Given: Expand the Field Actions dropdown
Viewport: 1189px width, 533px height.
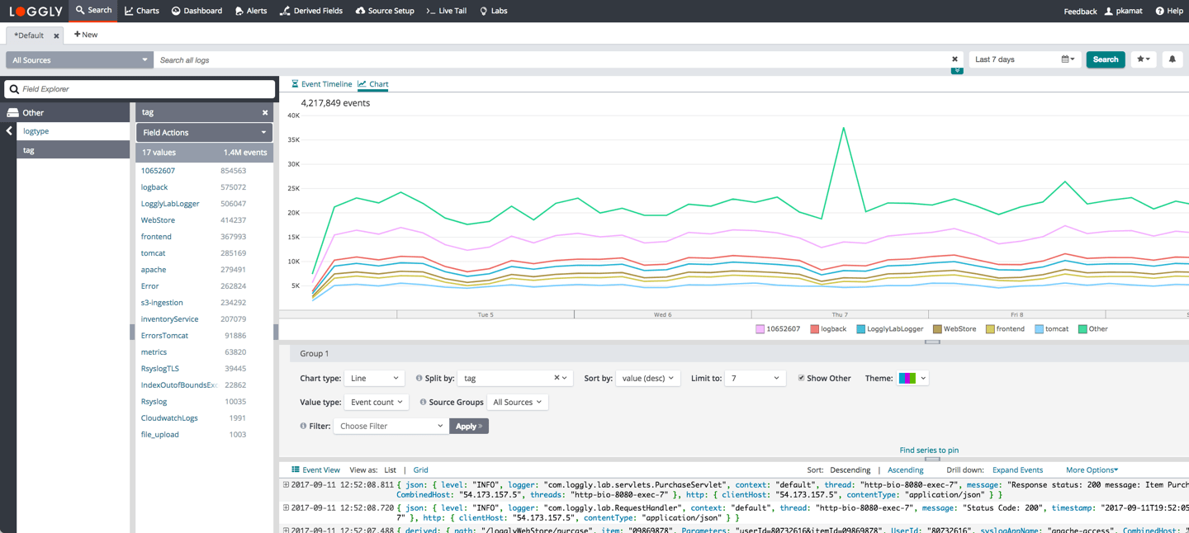Looking at the screenshot, I should click(204, 132).
